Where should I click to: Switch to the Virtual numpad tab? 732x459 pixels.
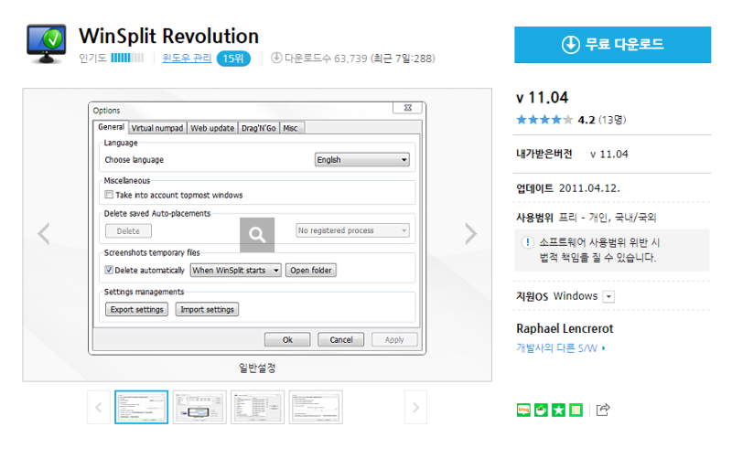click(x=157, y=128)
